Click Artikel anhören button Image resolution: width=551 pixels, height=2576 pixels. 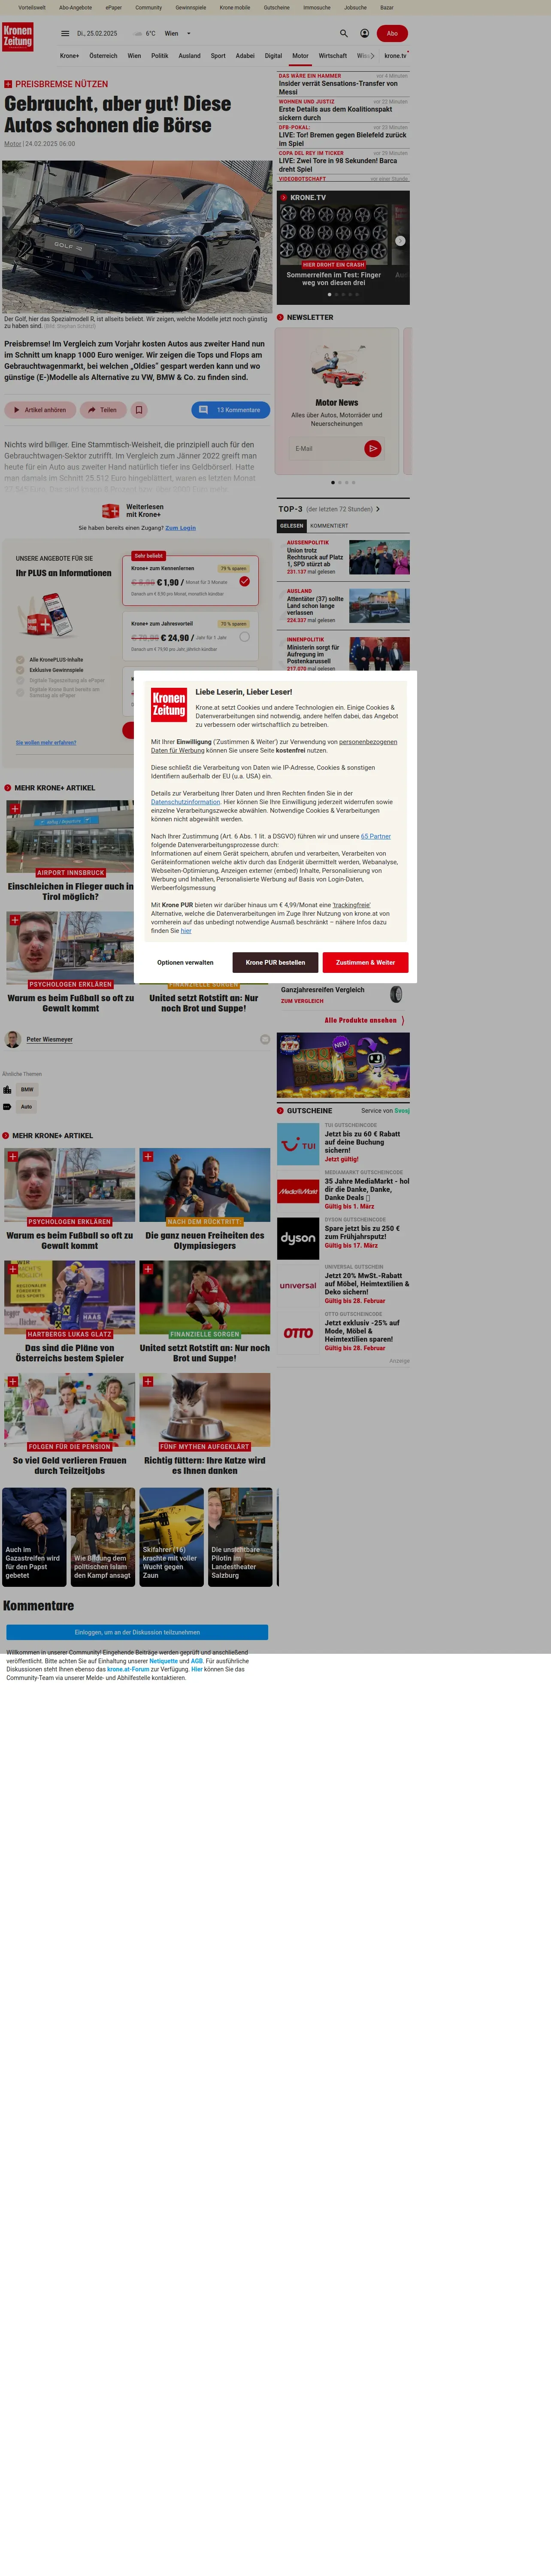[x=40, y=410]
